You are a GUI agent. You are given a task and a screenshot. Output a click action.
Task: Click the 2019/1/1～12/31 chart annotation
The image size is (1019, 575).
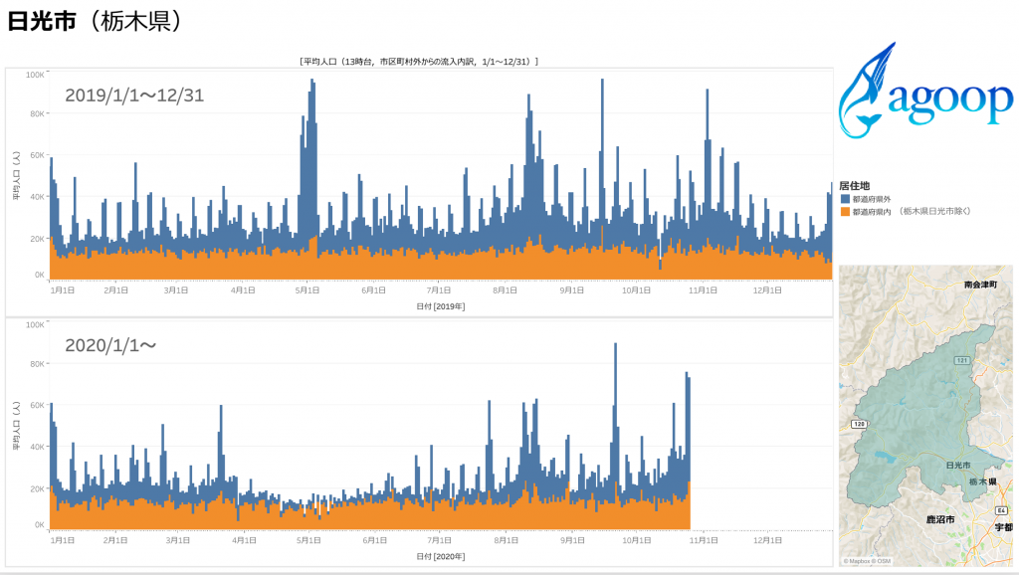[x=134, y=96]
